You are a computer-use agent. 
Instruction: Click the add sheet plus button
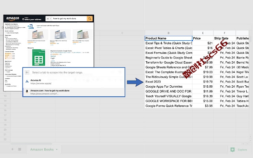point(12,149)
